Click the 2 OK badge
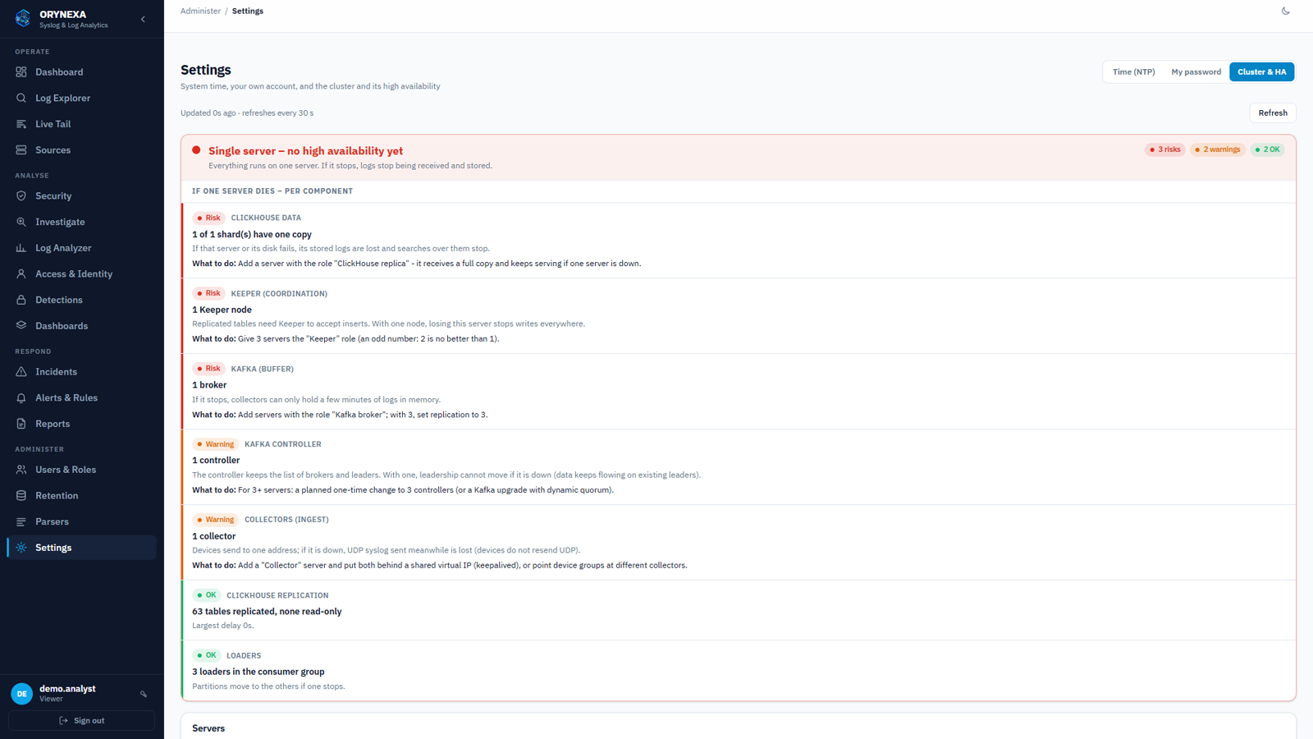Screen dimensions: 1313x739 (x=1268, y=149)
